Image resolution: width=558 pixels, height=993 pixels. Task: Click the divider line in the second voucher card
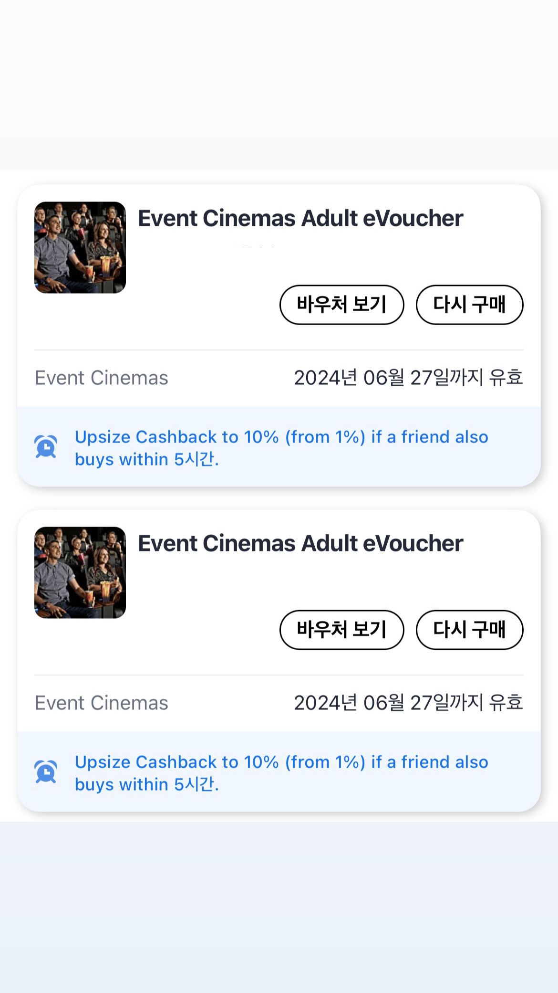click(x=279, y=675)
